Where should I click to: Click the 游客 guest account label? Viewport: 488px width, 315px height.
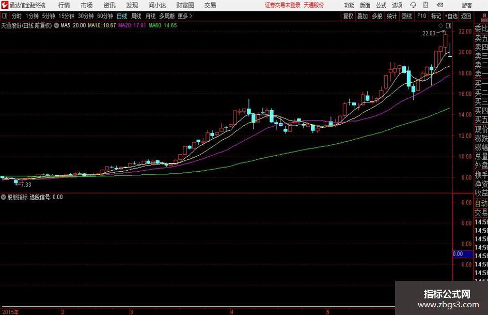click(x=467, y=5)
